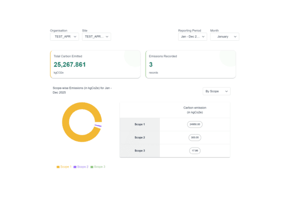Viewport: 287px width, 198px height.
Task: Click the chevron arrow in the Organisation selector
Action: 75,37
